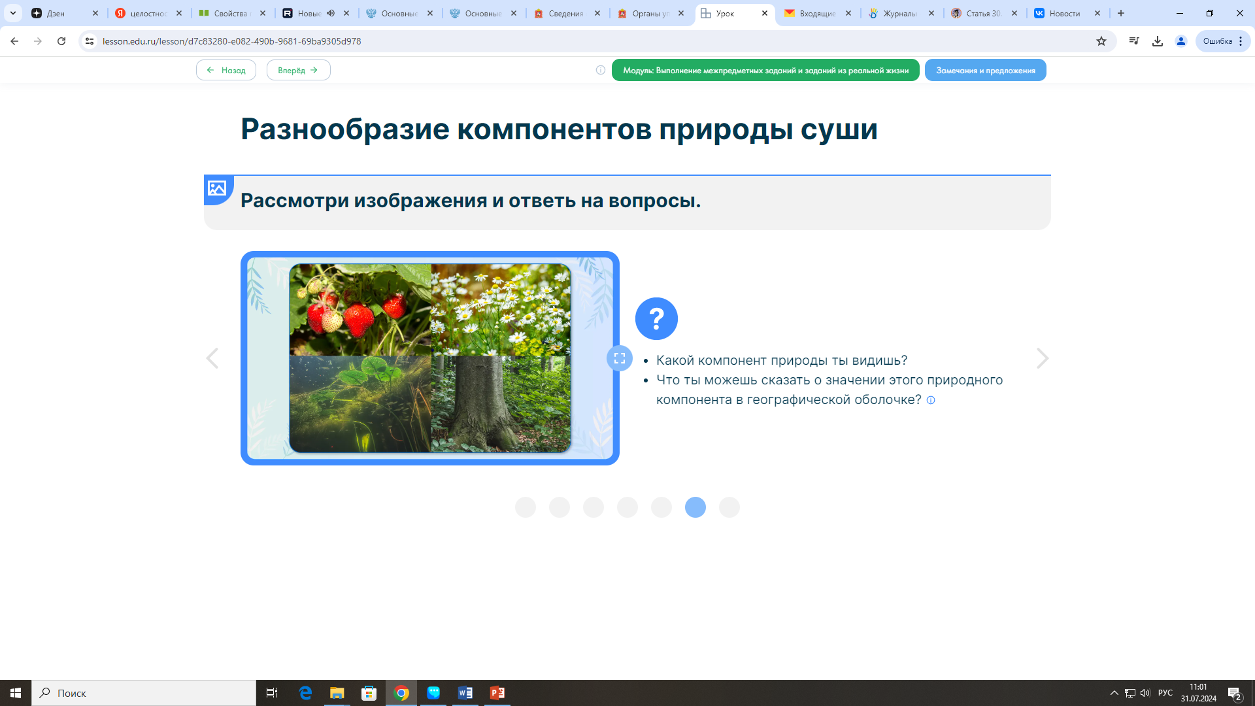Click the image icon in task header
Image resolution: width=1255 pixels, height=706 pixels.
tap(217, 188)
